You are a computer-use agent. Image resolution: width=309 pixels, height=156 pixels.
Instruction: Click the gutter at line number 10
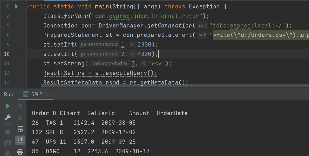(7, 54)
